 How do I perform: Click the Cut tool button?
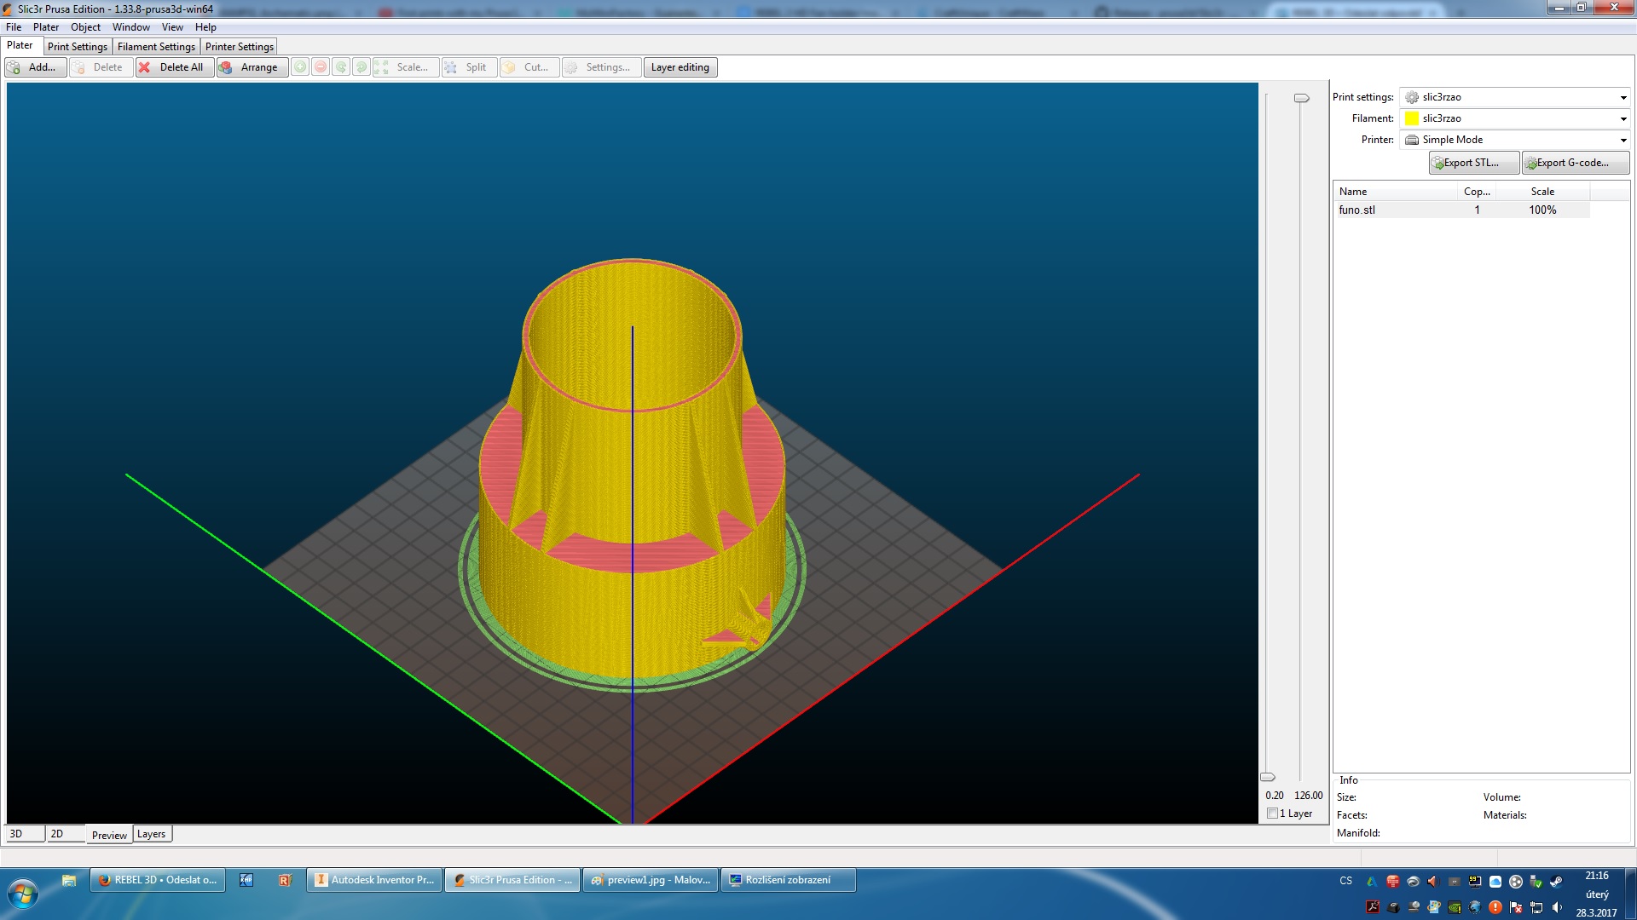click(x=529, y=67)
